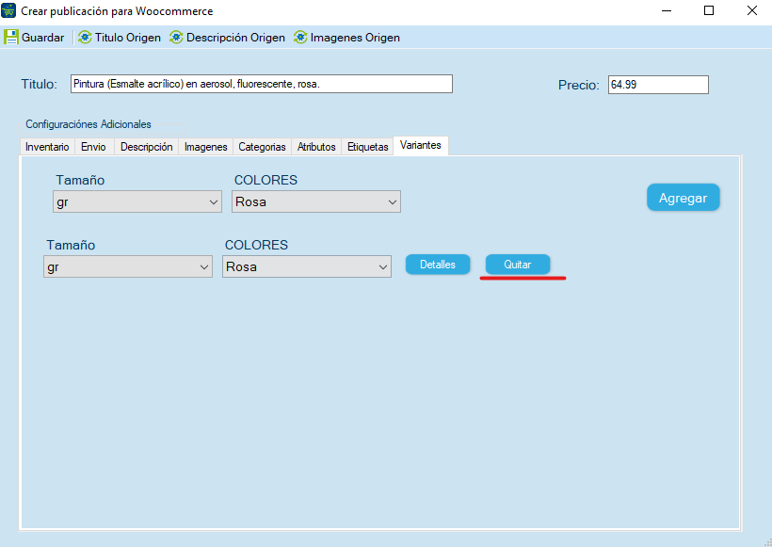Switch to the Etiquetas tab

368,147
